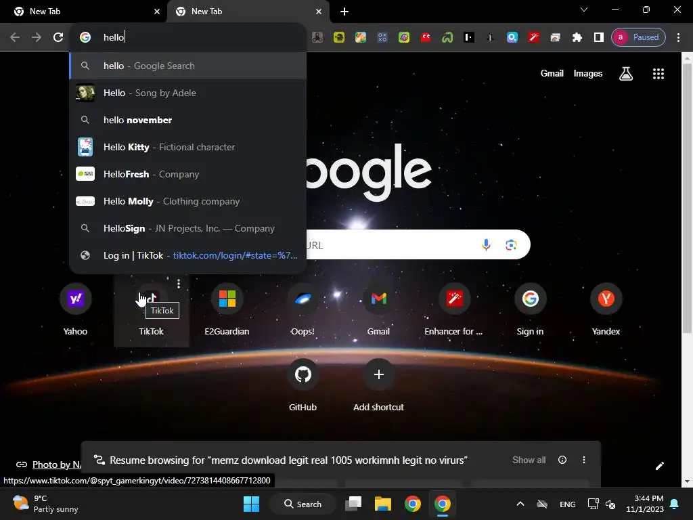The width and height of the screenshot is (693, 520).
Task: Close the first New Tab
Action: 157,12
